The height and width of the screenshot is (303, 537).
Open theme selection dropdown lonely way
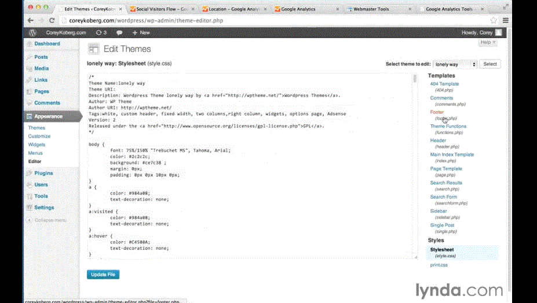(x=455, y=64)
